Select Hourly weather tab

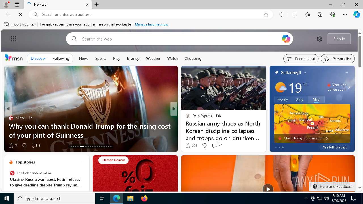pos(283,99)
